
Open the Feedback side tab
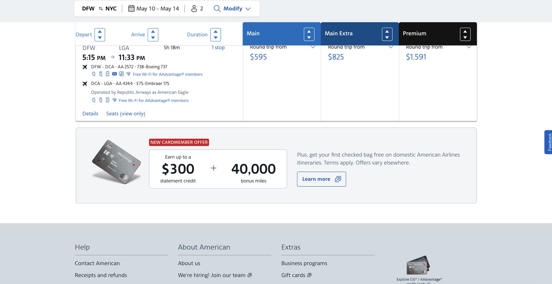(x=548, y=142)
